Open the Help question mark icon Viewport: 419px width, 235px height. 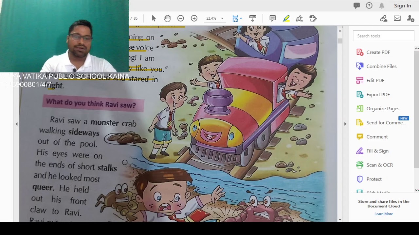(x=369, y=6)
